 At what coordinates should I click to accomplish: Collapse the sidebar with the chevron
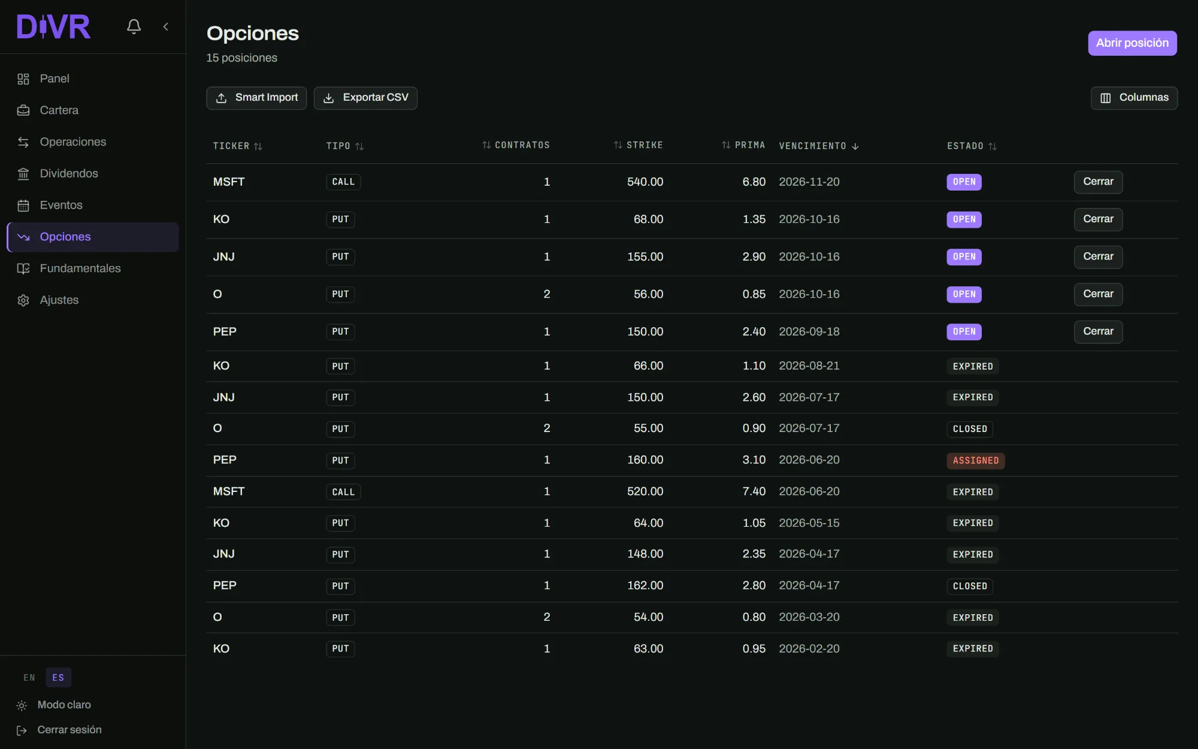coord(166,26)
